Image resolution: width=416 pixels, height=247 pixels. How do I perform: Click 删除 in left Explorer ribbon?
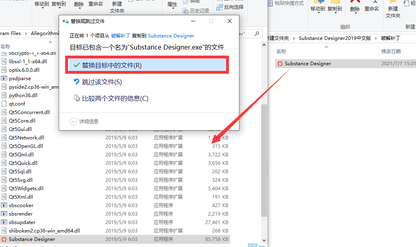79,4
